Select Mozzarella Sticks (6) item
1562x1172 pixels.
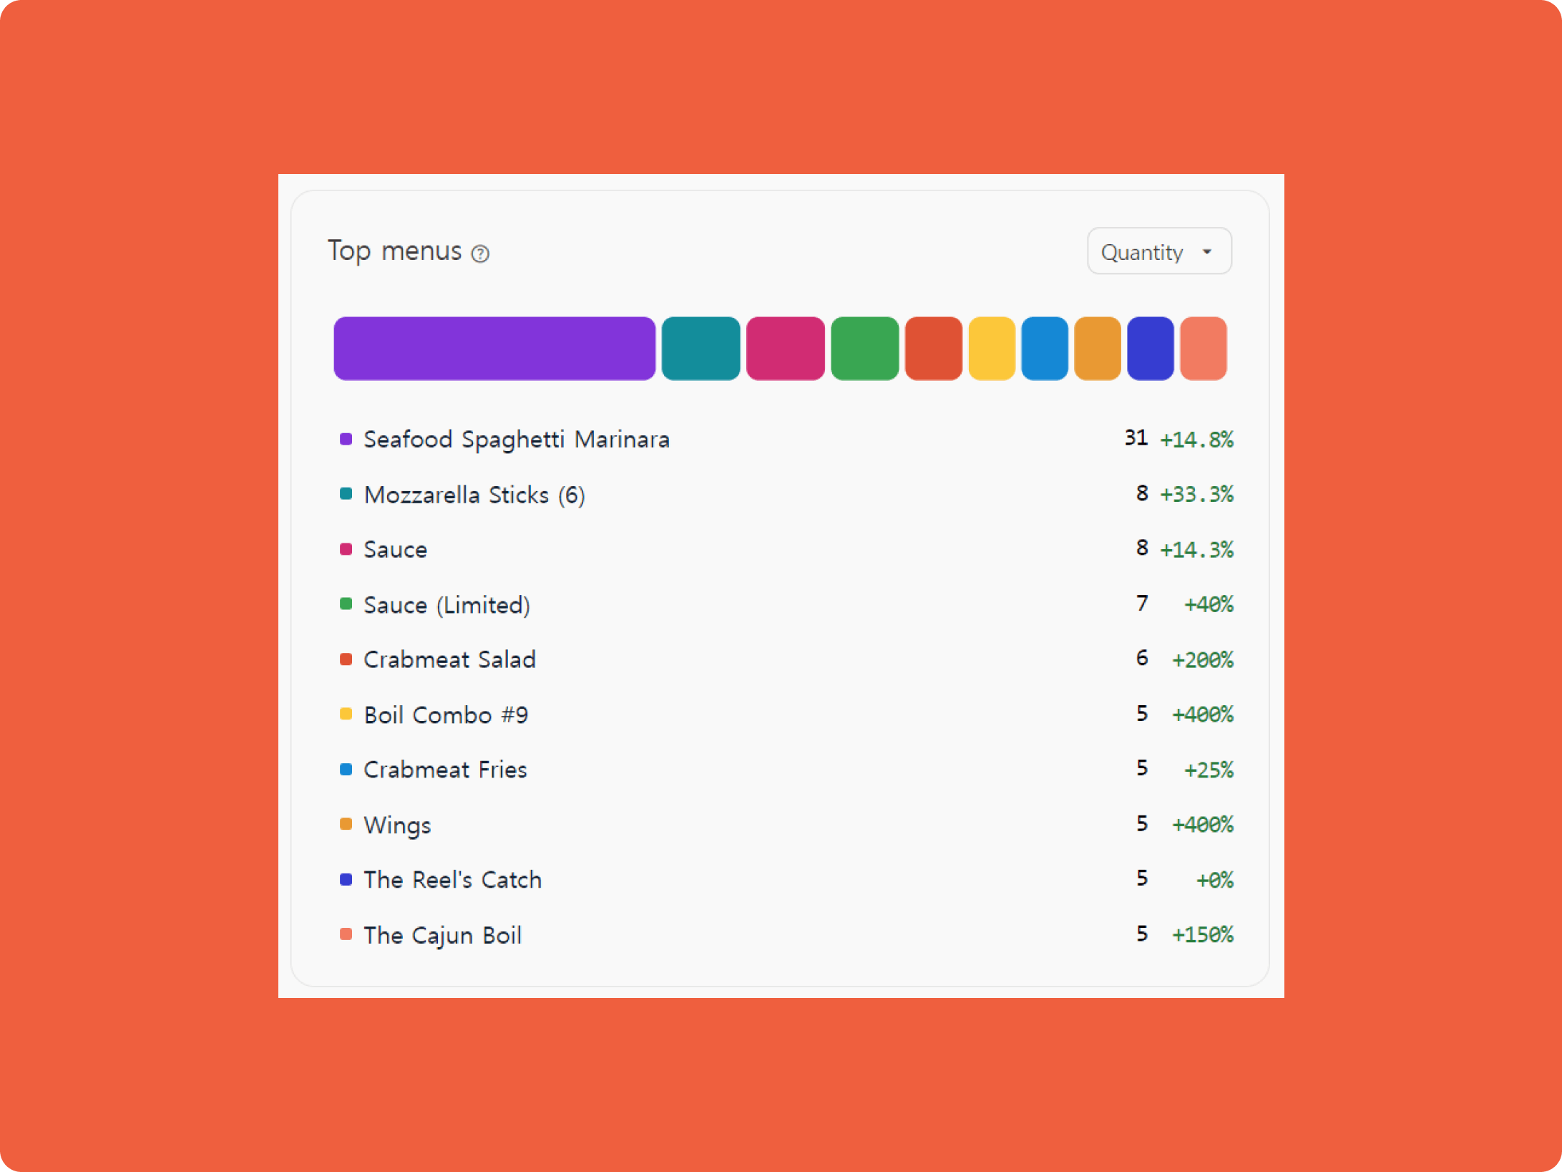[x=474, y=495]
